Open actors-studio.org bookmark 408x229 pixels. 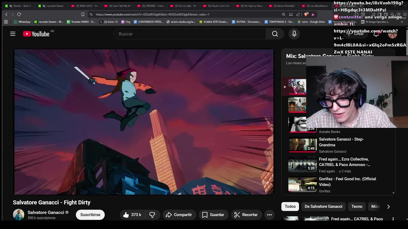[181, 22]
